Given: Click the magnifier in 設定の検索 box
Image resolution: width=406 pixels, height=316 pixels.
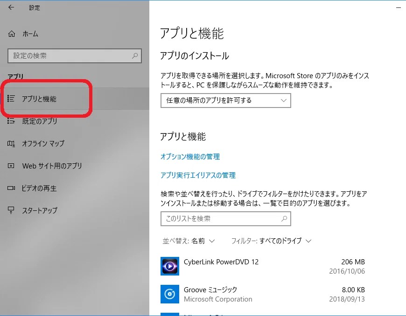Looking at the screenshot, I should (135, 55).
